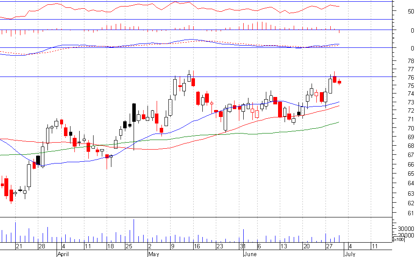Image resolution: width=416 pixels, height=257 pixels.
Task: Select the July 11 date label
Action: (x=374, y=247)
